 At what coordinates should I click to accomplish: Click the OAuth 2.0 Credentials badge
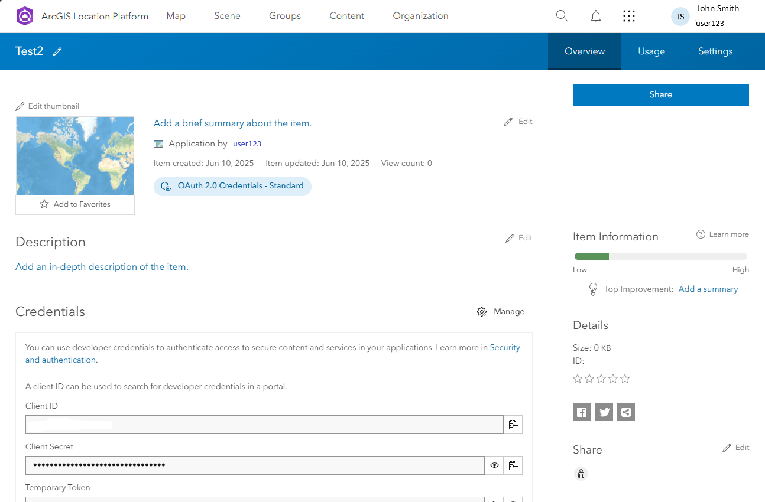232,186
